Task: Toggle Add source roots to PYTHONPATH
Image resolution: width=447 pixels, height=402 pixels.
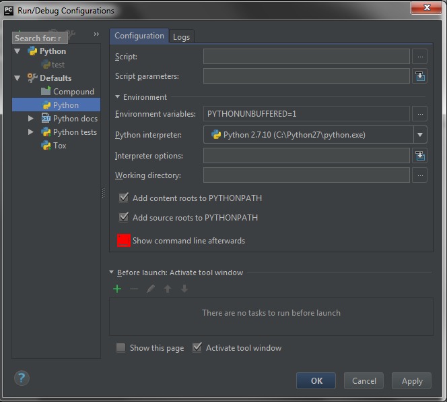Action: 123,217
